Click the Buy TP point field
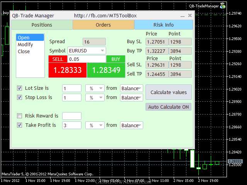This screenshot has width=247, height=185. [180, 51]
